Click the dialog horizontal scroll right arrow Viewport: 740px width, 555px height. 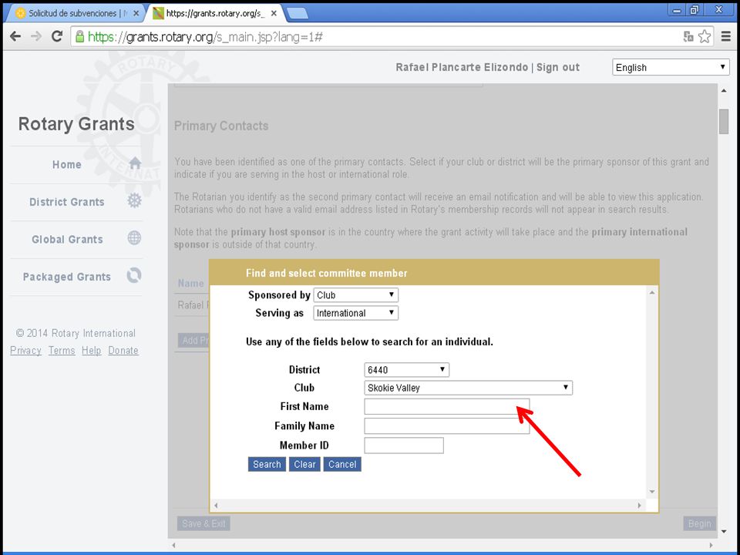(x=640, y=506)
